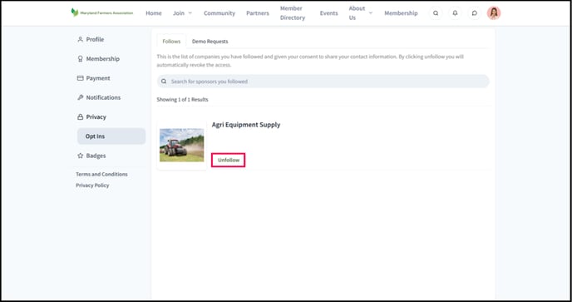This screenshot has width=572, height=302.
Task: Click the star icon beside Badges
Action: click(81, 156)
